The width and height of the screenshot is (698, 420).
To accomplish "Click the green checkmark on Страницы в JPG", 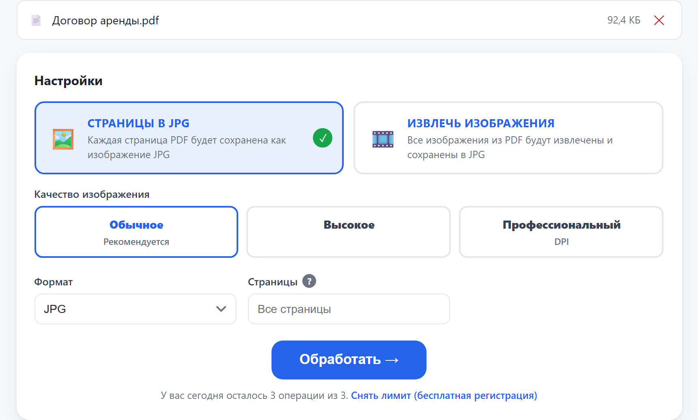I will (323, 138).
